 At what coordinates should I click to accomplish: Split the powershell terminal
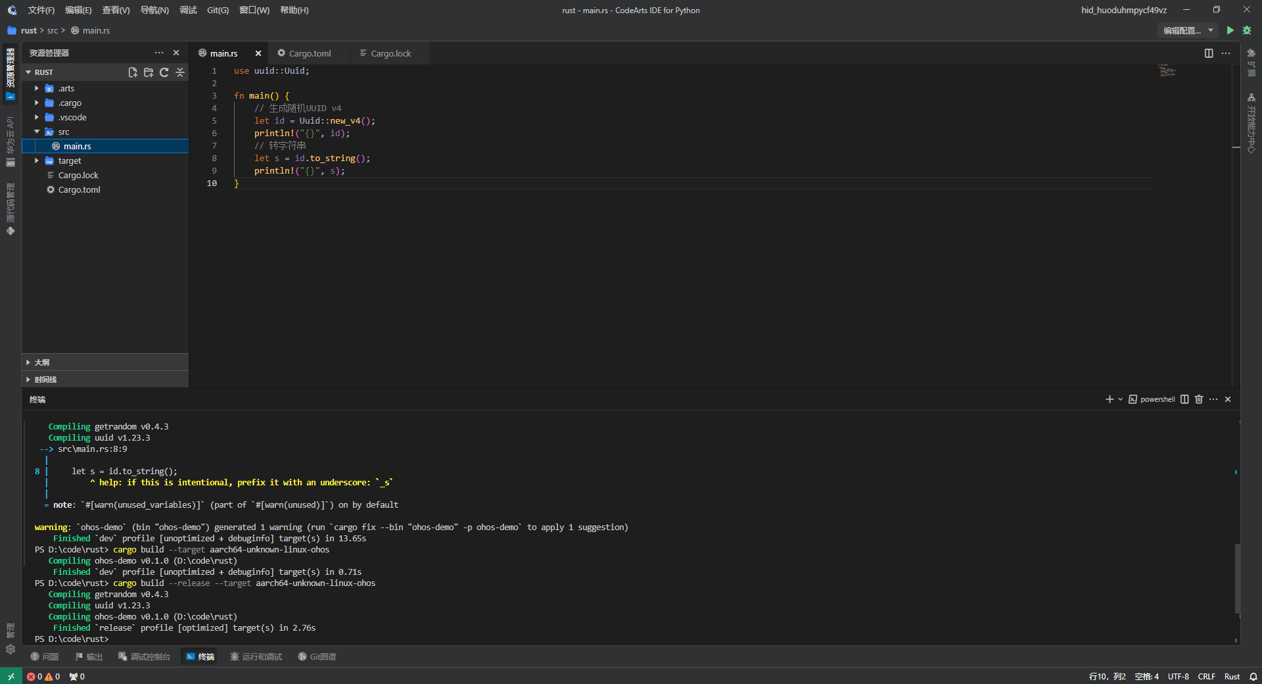click(x=1184, y=399)
